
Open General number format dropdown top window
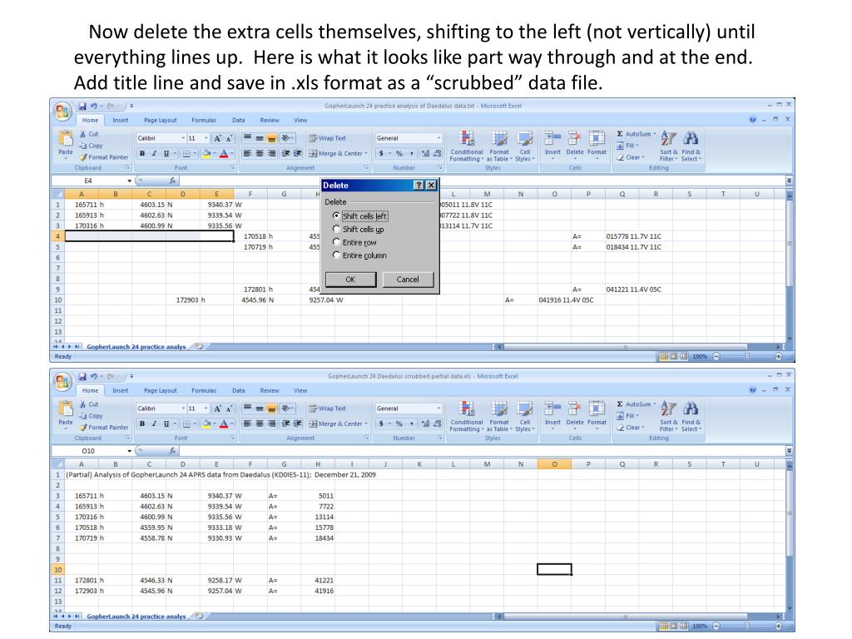click(438, 138)
